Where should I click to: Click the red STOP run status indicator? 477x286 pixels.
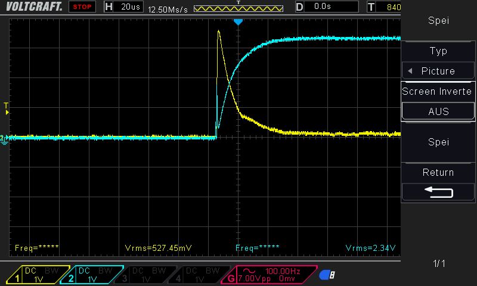(82, 7)
